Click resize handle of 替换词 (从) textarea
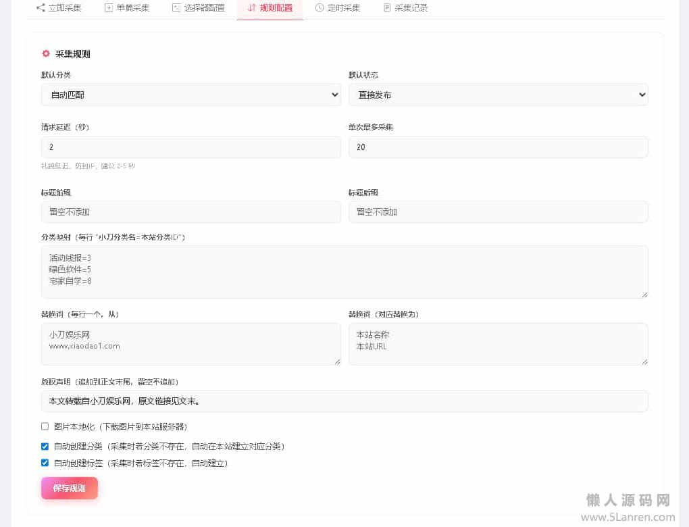Screen dimensions: 689x527 (x=338, y=361)
